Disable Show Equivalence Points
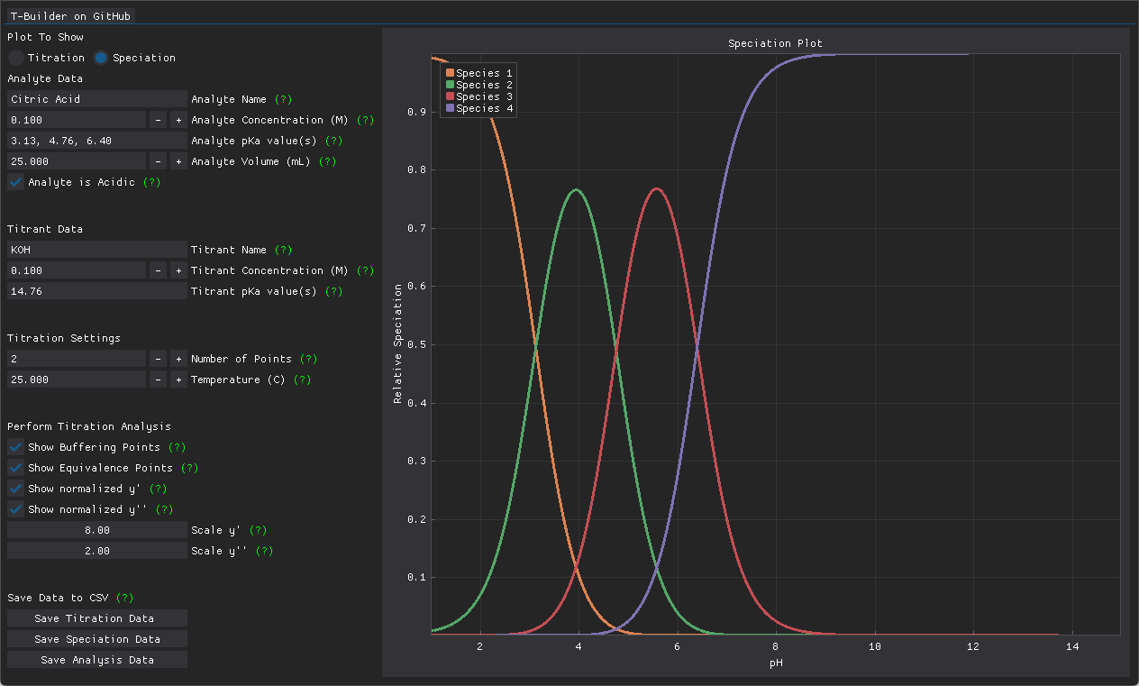 click(14, 467)
